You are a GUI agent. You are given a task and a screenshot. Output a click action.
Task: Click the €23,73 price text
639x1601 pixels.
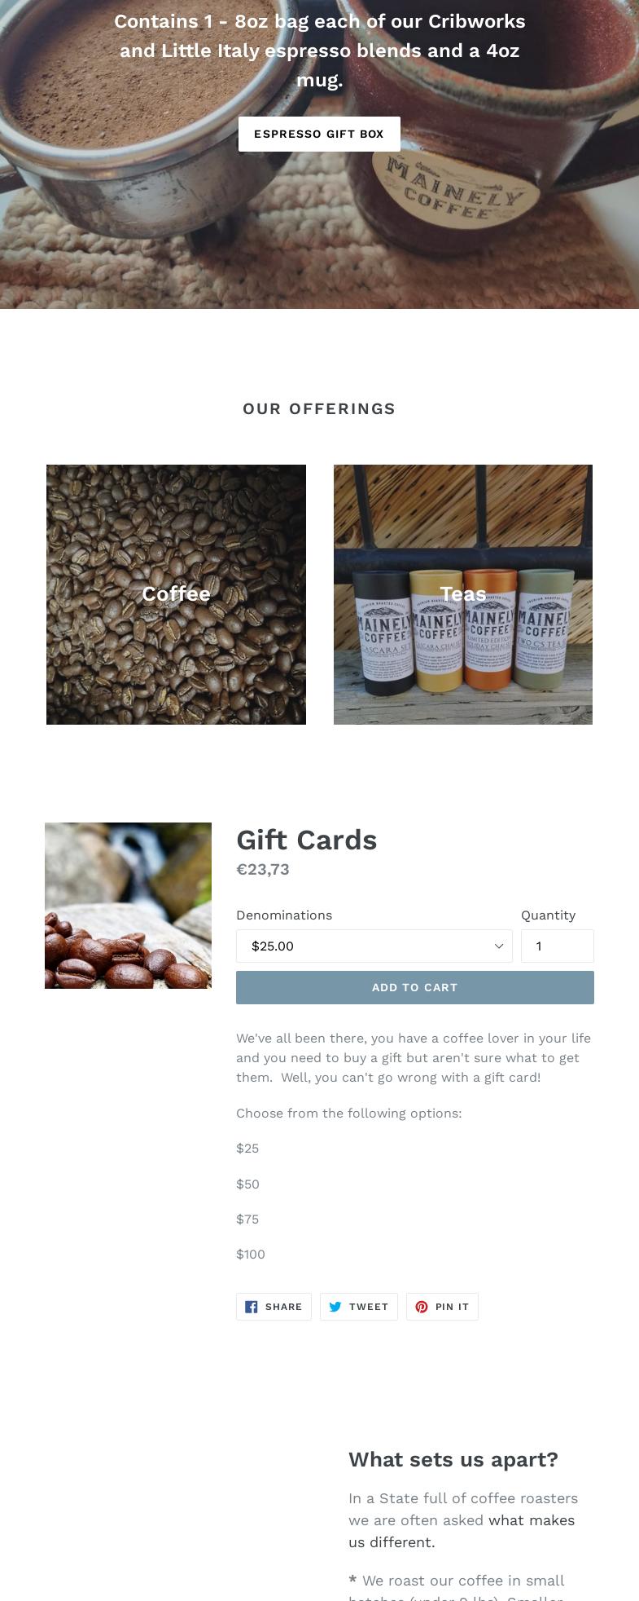pos(263,869)
